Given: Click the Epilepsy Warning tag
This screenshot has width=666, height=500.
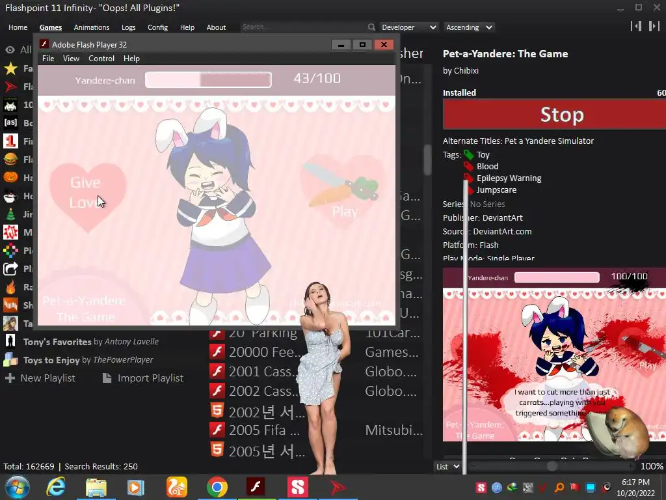Looking at the screenshot, I should tap(509, 178).
